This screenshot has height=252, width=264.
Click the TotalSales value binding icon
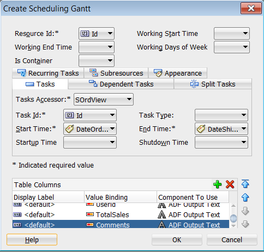(x=90, y=214)
